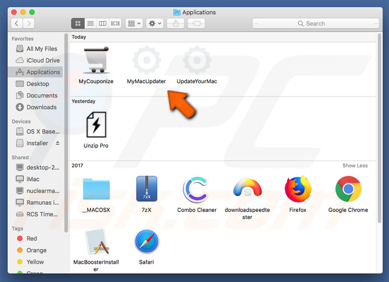Open Google Chrome app icon
The width and height of the screenshot is (389, 282).
pos(348,189)
